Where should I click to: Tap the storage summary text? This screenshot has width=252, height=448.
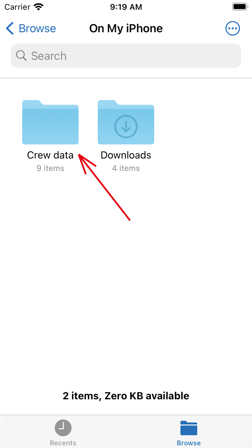pos(126,396)
